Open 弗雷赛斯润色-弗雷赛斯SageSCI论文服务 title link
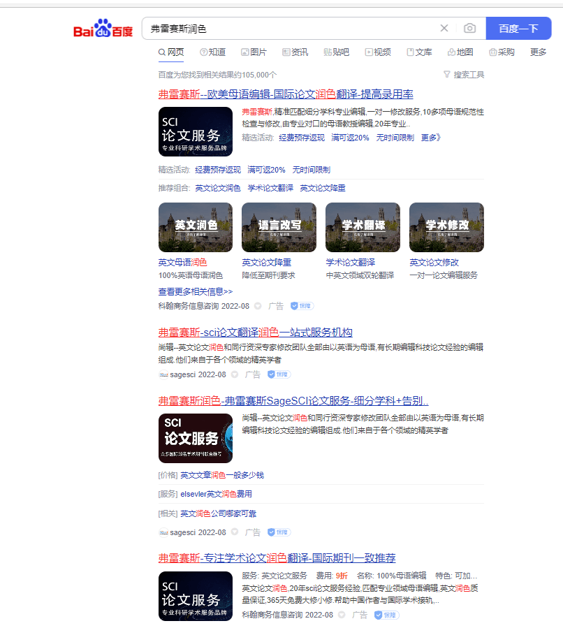The height and width of the screenshot is (635, 563). click(293, 401)
